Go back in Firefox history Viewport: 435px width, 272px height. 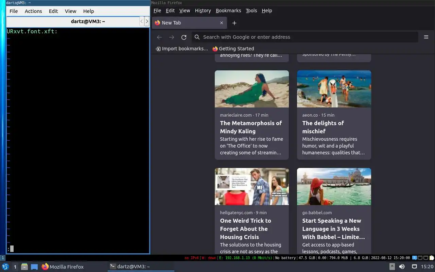(x=159, y=37)
